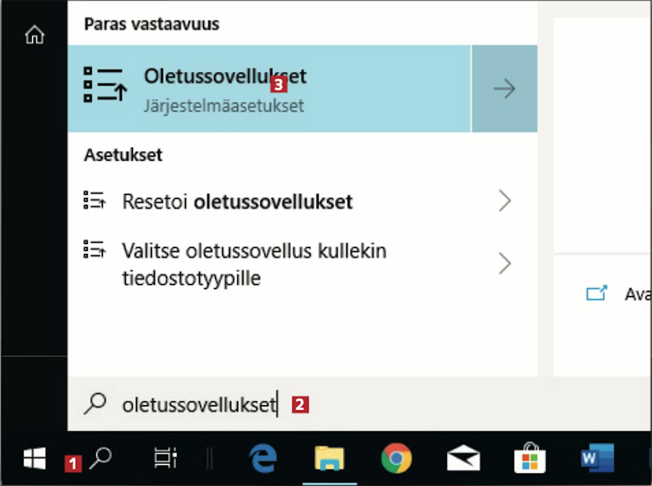Open Task View from the taskbar

tap(166, 458)
